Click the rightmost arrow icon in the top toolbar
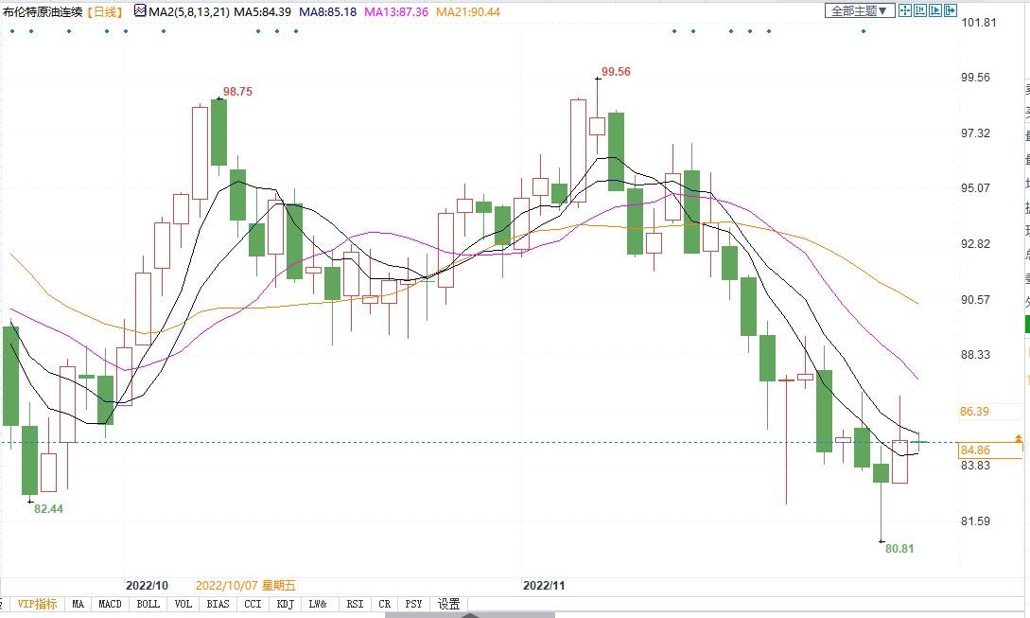 coord(951,10)
